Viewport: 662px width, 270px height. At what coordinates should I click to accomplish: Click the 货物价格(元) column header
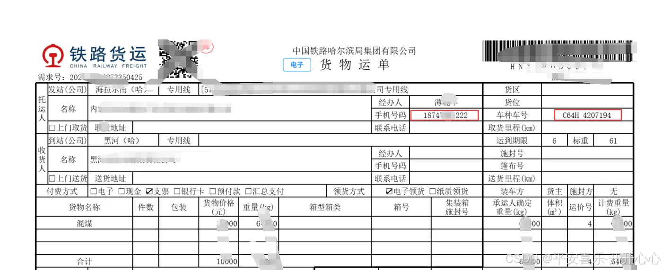pyautogui.click(x=218, y=207)
